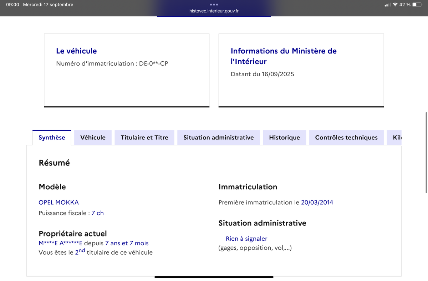Click the home indicator bar

(x=214, y=277)
